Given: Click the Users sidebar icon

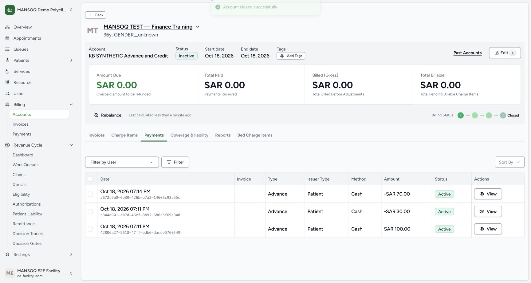Looking at the screenshot, I should (x=7, y=93).
